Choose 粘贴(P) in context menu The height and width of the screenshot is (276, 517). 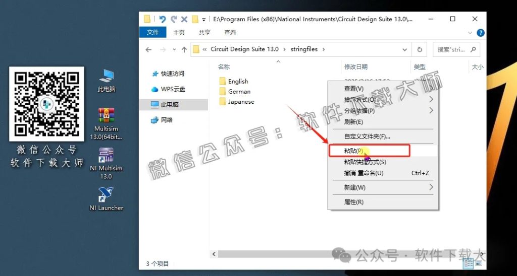383,151
